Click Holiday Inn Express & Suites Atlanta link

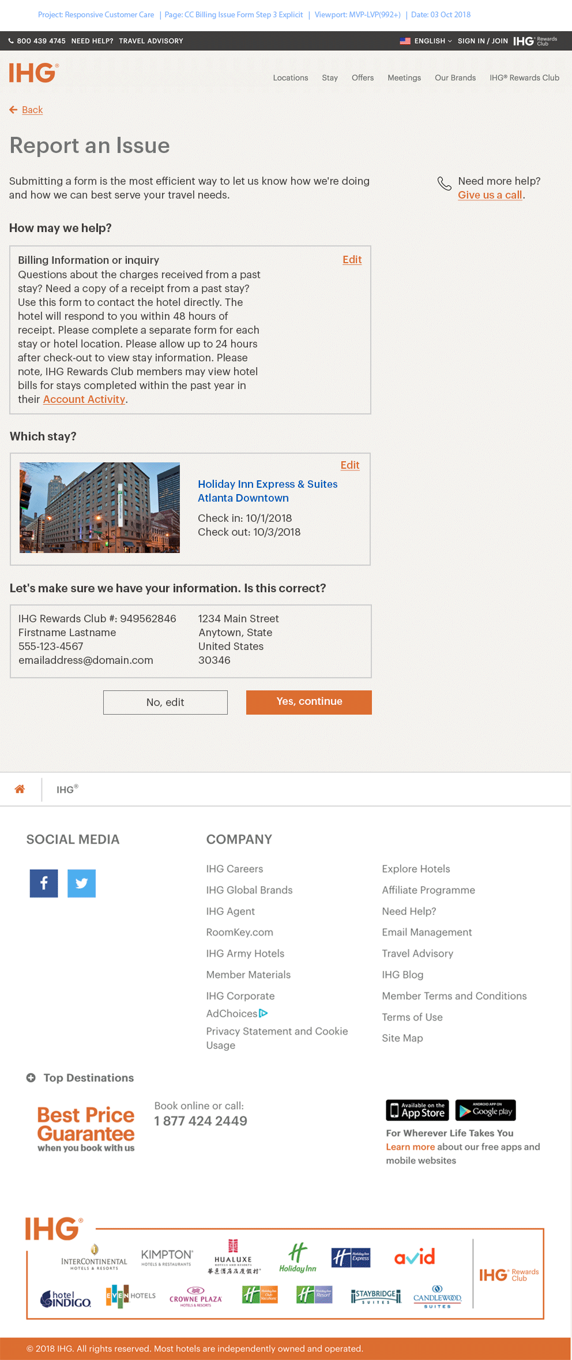tap(268, 491)
